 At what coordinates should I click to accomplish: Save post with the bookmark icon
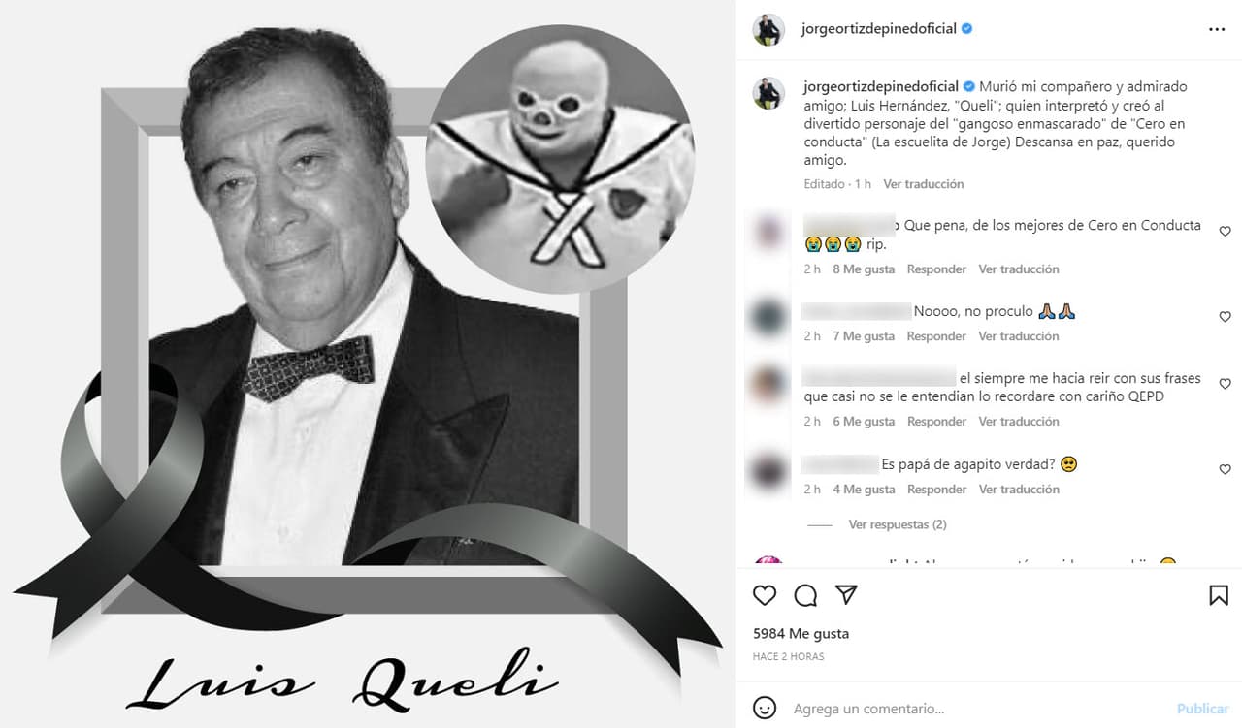[x=1219, y=595]
